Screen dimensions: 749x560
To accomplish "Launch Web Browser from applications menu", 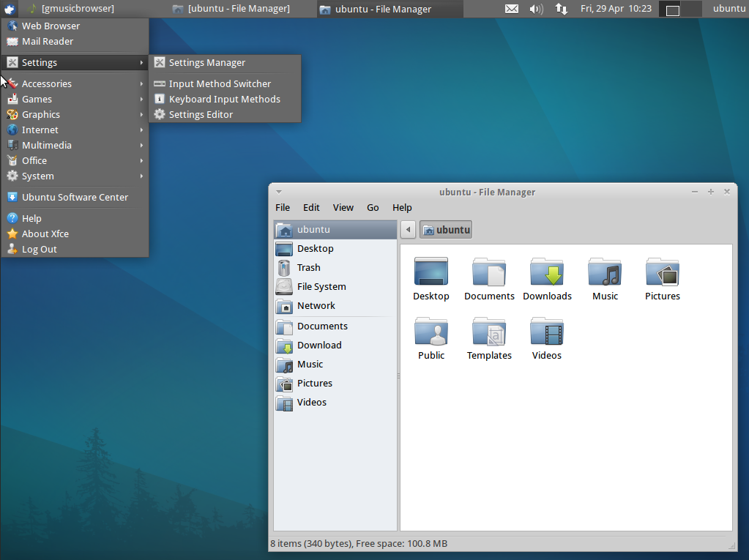I will pyautogui.click(x=75, y=26).
